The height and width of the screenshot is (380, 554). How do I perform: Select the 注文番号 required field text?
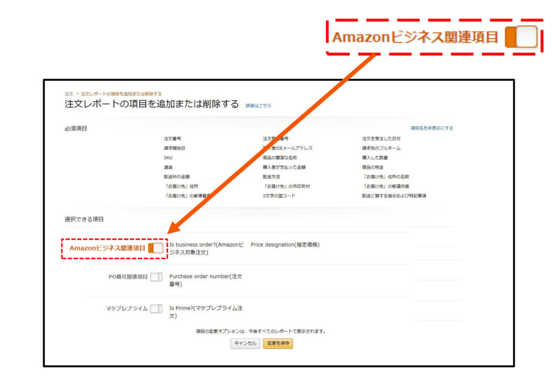pos(173,139)
